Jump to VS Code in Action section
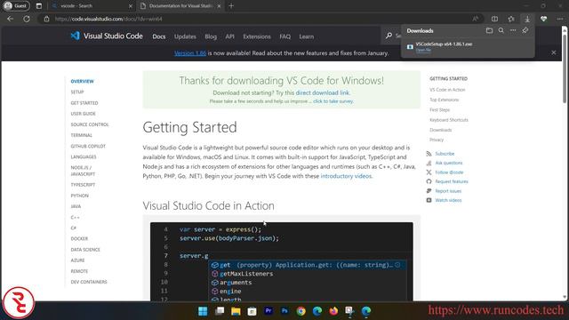This screenshot has height=320, width=569. [x=447, y=90]
